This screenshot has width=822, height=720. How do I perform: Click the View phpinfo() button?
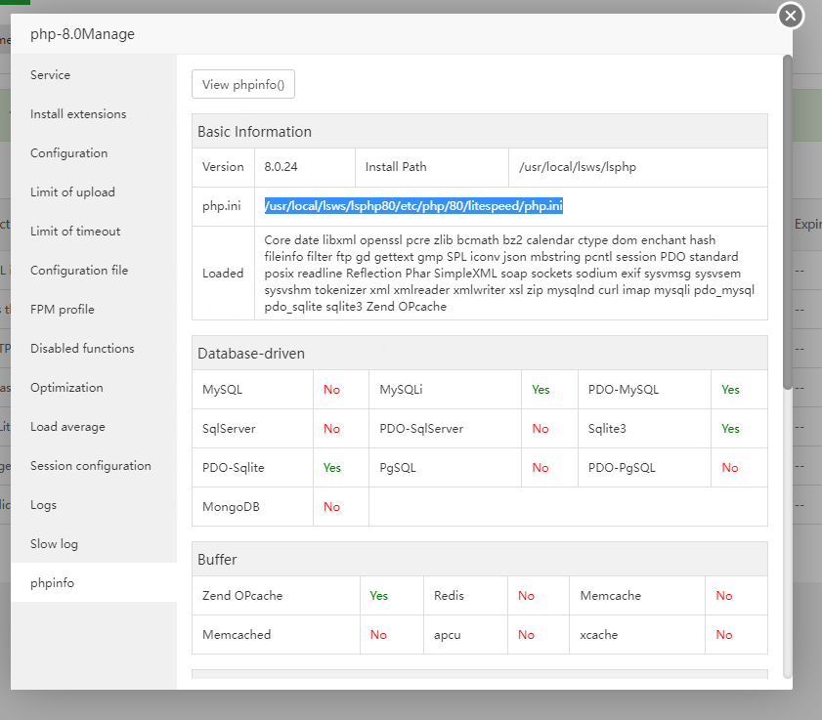243,85
